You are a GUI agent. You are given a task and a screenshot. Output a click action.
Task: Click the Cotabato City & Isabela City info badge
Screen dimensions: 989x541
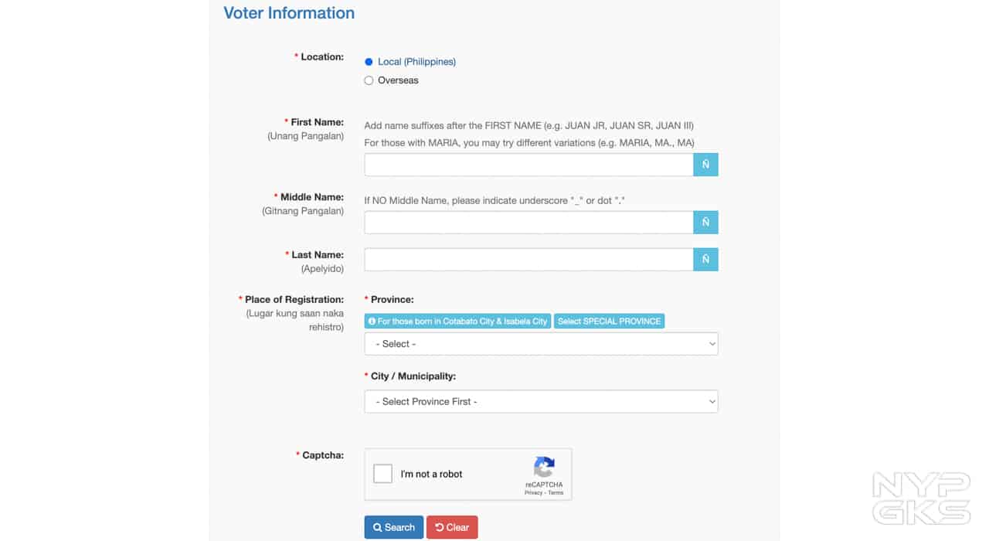457,322
